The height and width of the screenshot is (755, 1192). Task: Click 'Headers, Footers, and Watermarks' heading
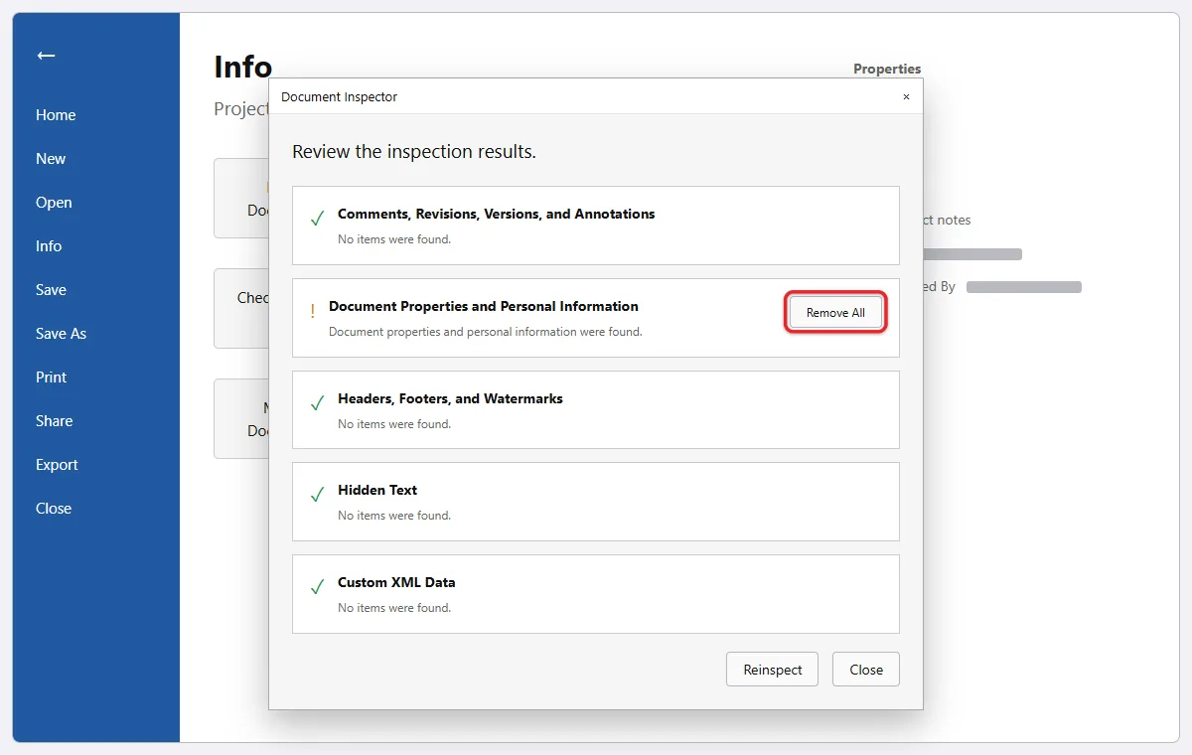450,398
